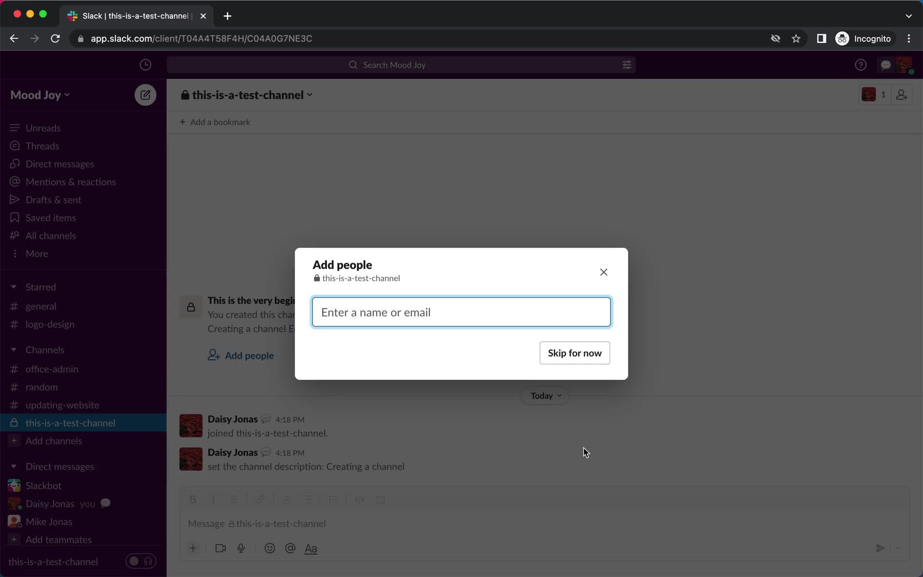923x577 pixels.
Task: Expand the this-is-a-test-channel dropdown
Action: pos(310,94)
